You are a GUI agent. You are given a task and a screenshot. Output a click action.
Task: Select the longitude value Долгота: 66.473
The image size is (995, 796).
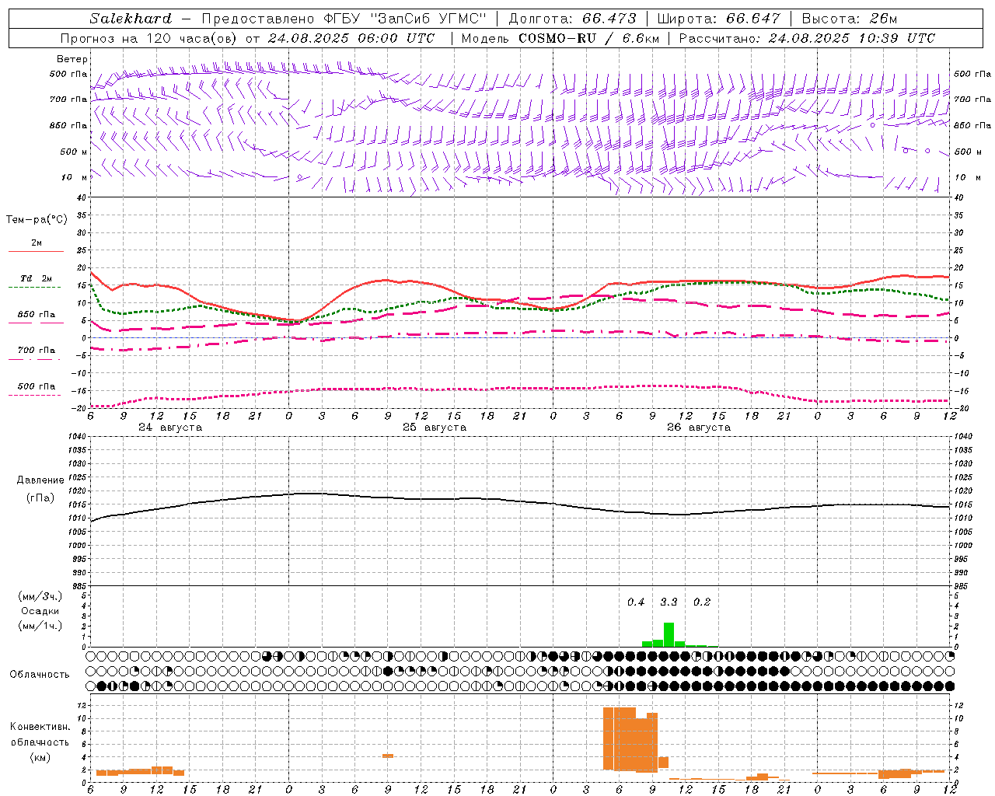click(571, 19)
